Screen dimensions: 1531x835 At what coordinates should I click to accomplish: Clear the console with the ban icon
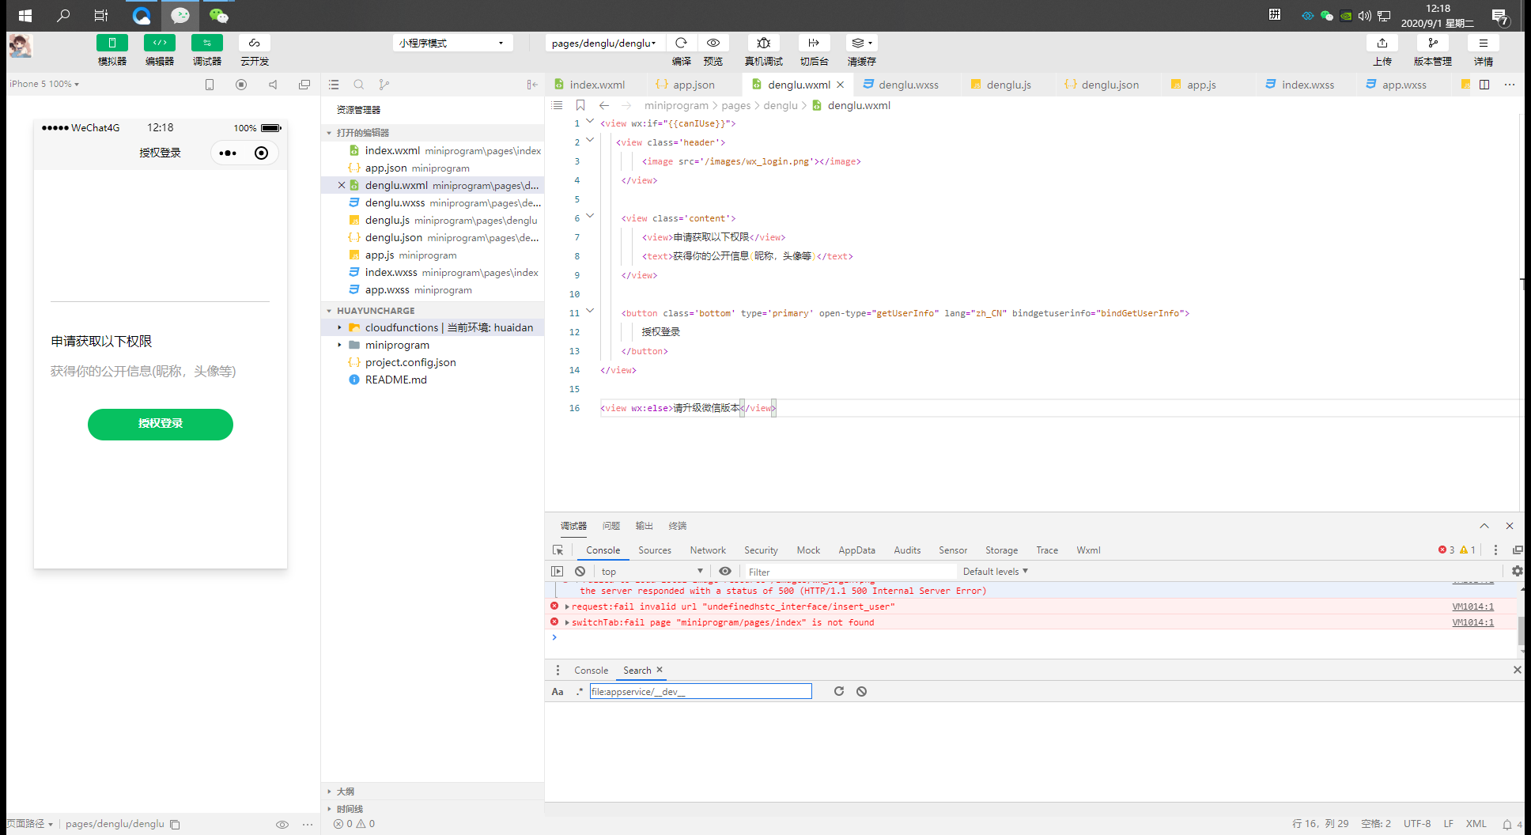pyautogui.click(x=580, y=571)
